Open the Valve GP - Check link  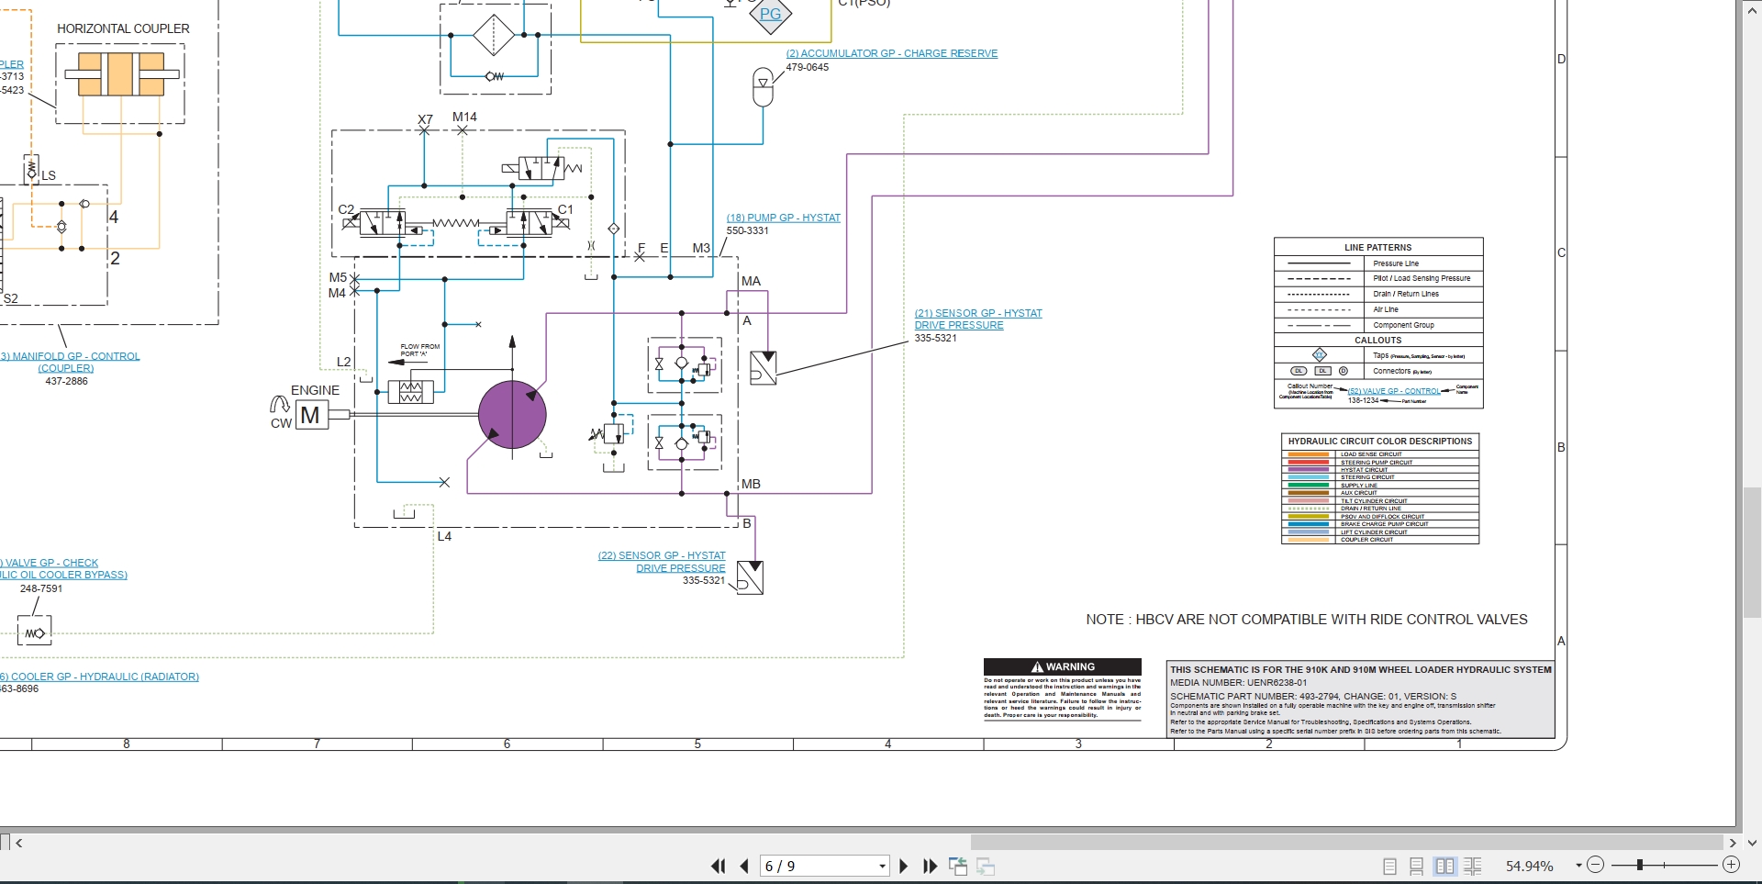click(63, 569)
